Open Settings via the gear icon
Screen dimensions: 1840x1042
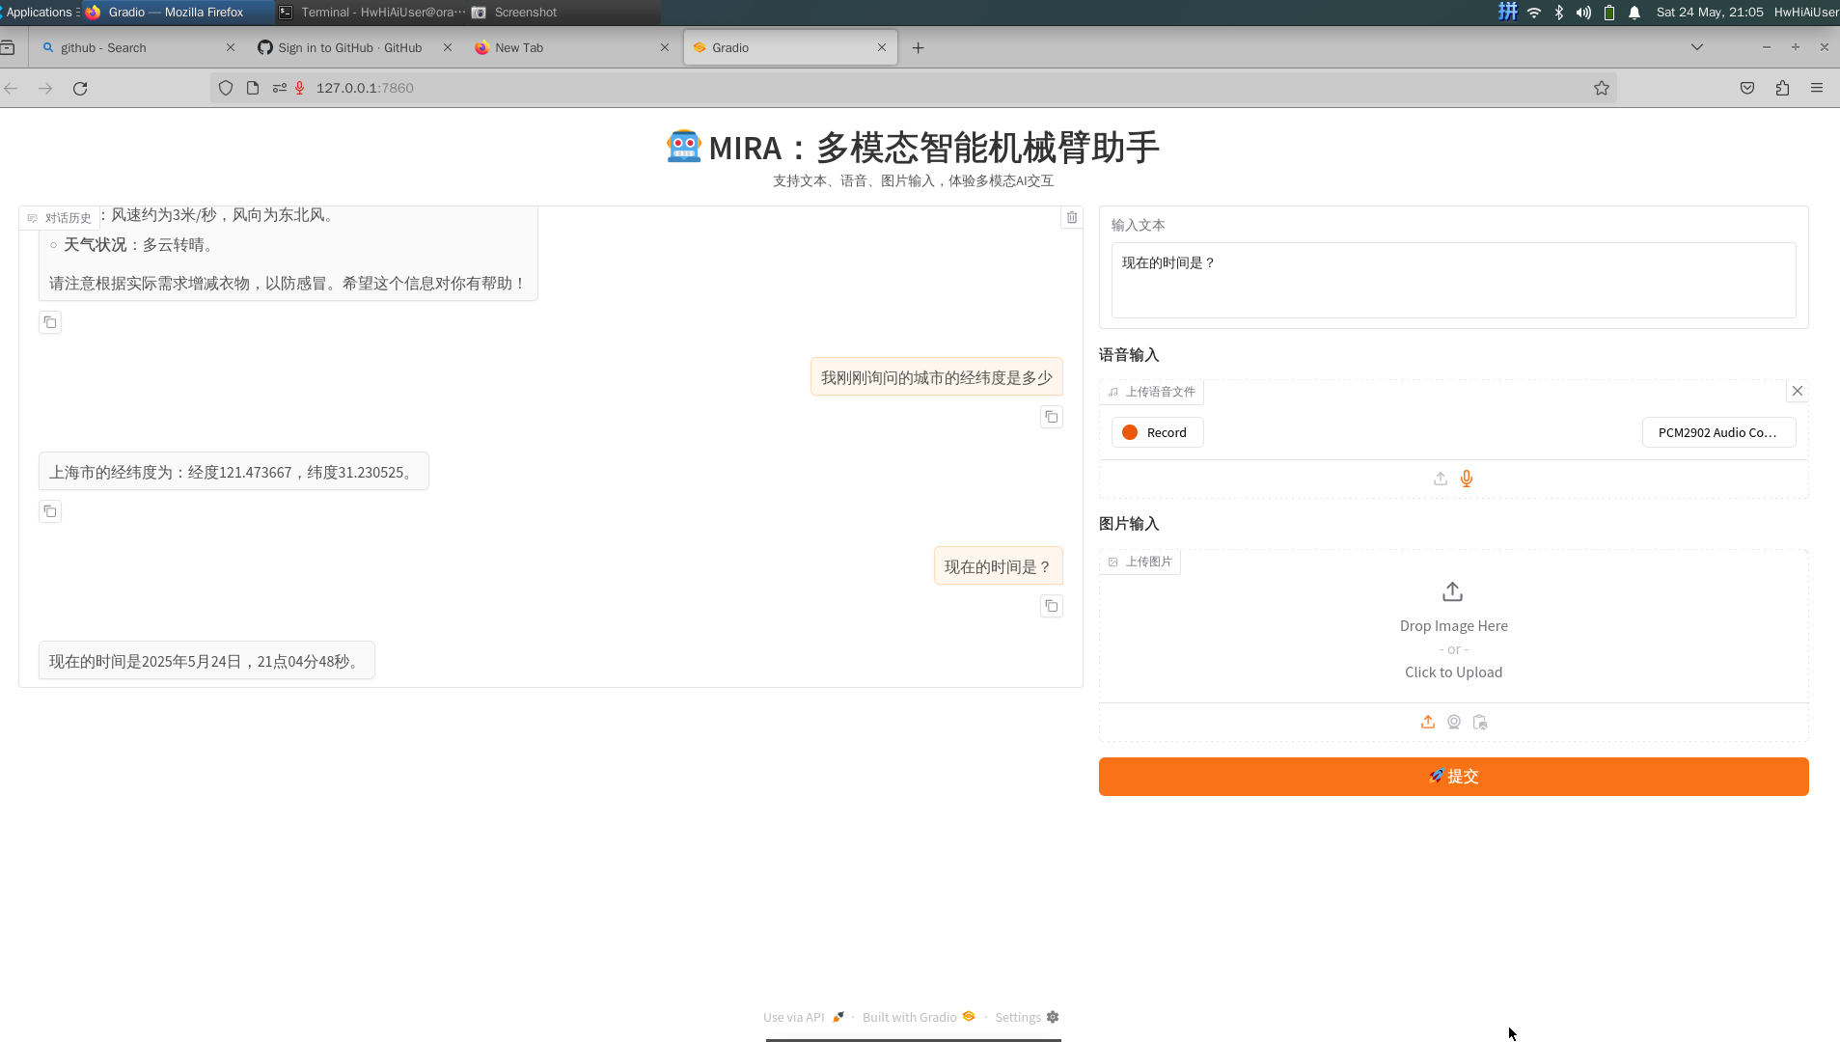click(x=1052, y=1017)
